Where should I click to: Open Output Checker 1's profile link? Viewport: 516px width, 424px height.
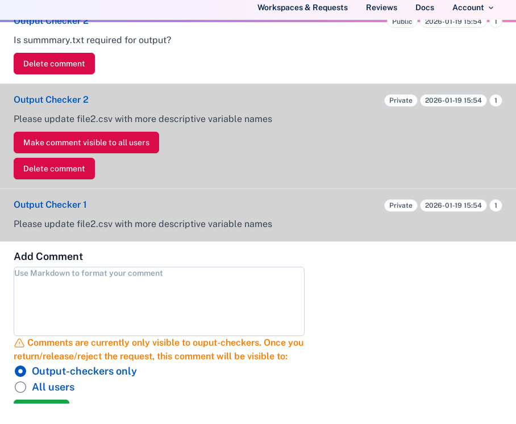51,204
